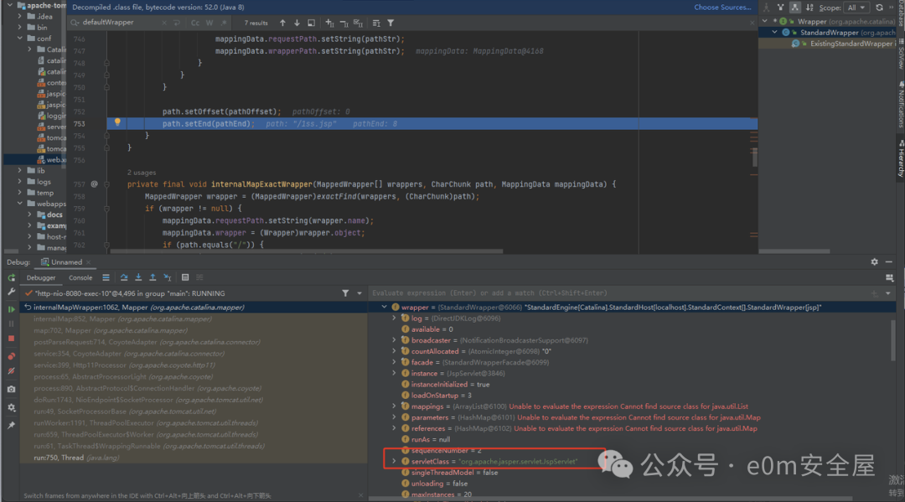The width and height of the screenshot is (905, 502).
Task: Select internalMapWrapper:1062 stack frame
Action: click(194, 308)
